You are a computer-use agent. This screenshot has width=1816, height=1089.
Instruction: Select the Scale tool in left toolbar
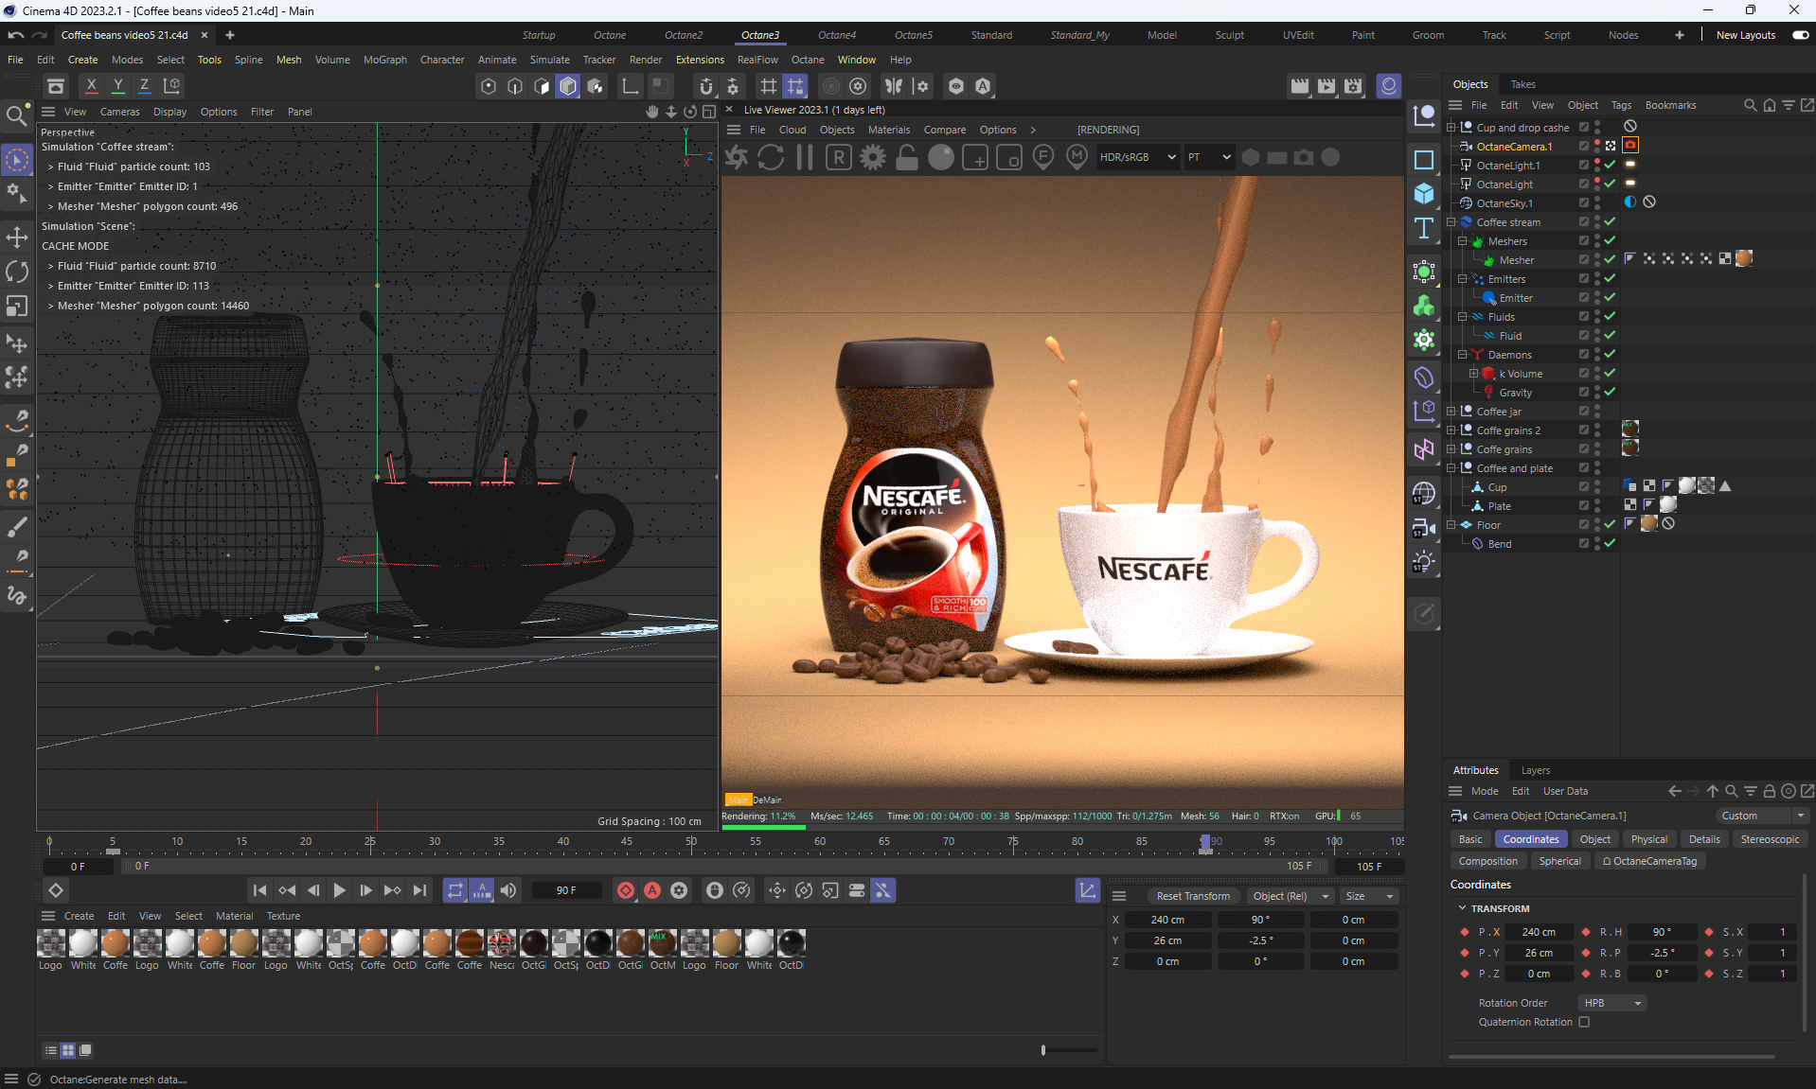click(x=17, y=306)
